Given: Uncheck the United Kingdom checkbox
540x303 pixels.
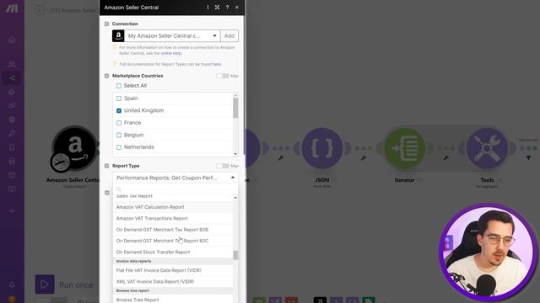Looking at the screenshot, I should click(x=119, y=110).
